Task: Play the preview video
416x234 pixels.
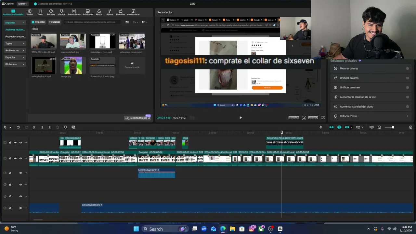Action: coord(240,118)
